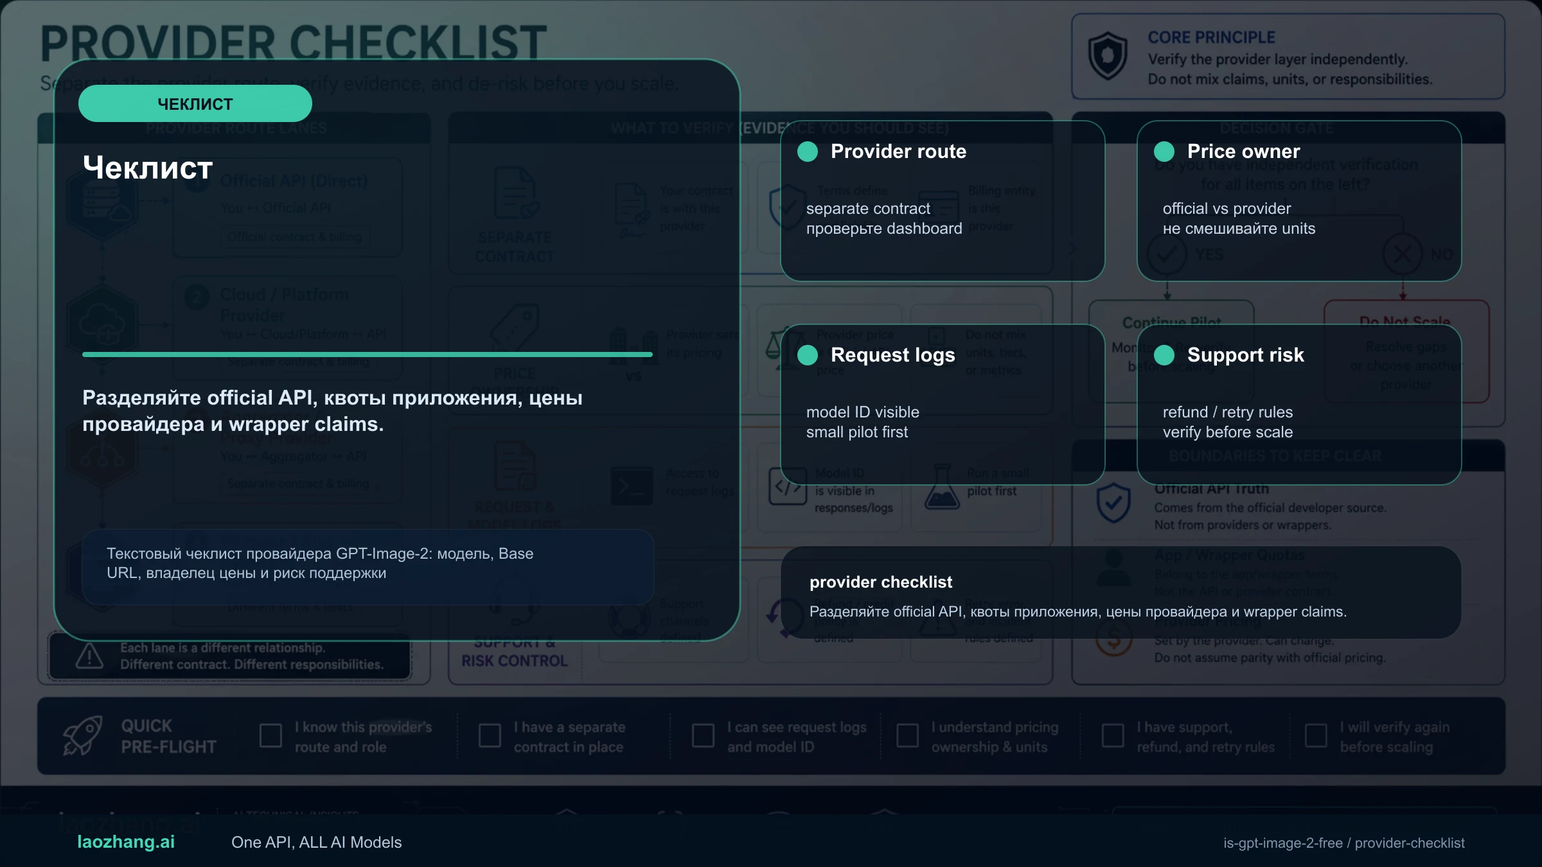The image size is (1542, 867).
Task: Click 'separate contract' text in Provider route
Action: click(868, 209)
